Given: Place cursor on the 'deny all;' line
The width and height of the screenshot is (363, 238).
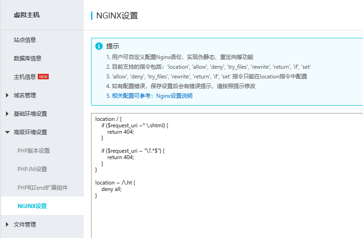Looking at the screenshot, I should [x=111, y=189].
